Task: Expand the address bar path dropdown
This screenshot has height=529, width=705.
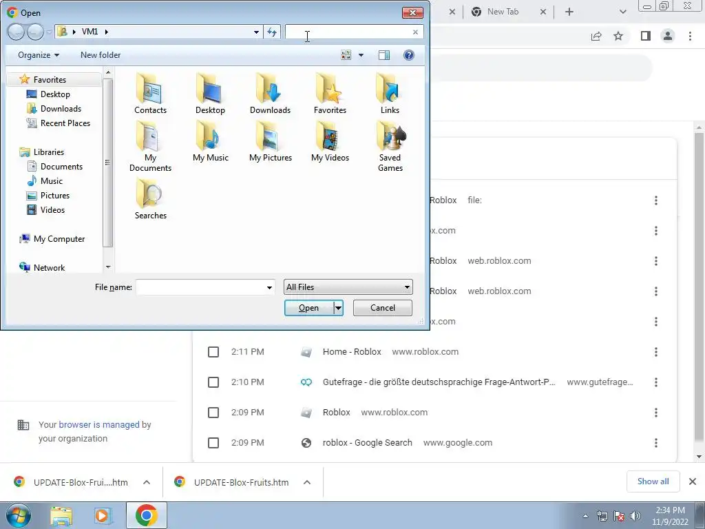Action: pyautogui.click(x=256, y=32)
